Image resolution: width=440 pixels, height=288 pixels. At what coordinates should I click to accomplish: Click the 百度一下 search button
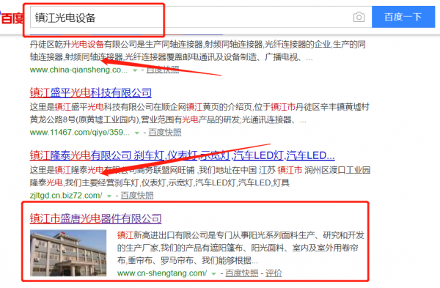[x=403, y=17]
